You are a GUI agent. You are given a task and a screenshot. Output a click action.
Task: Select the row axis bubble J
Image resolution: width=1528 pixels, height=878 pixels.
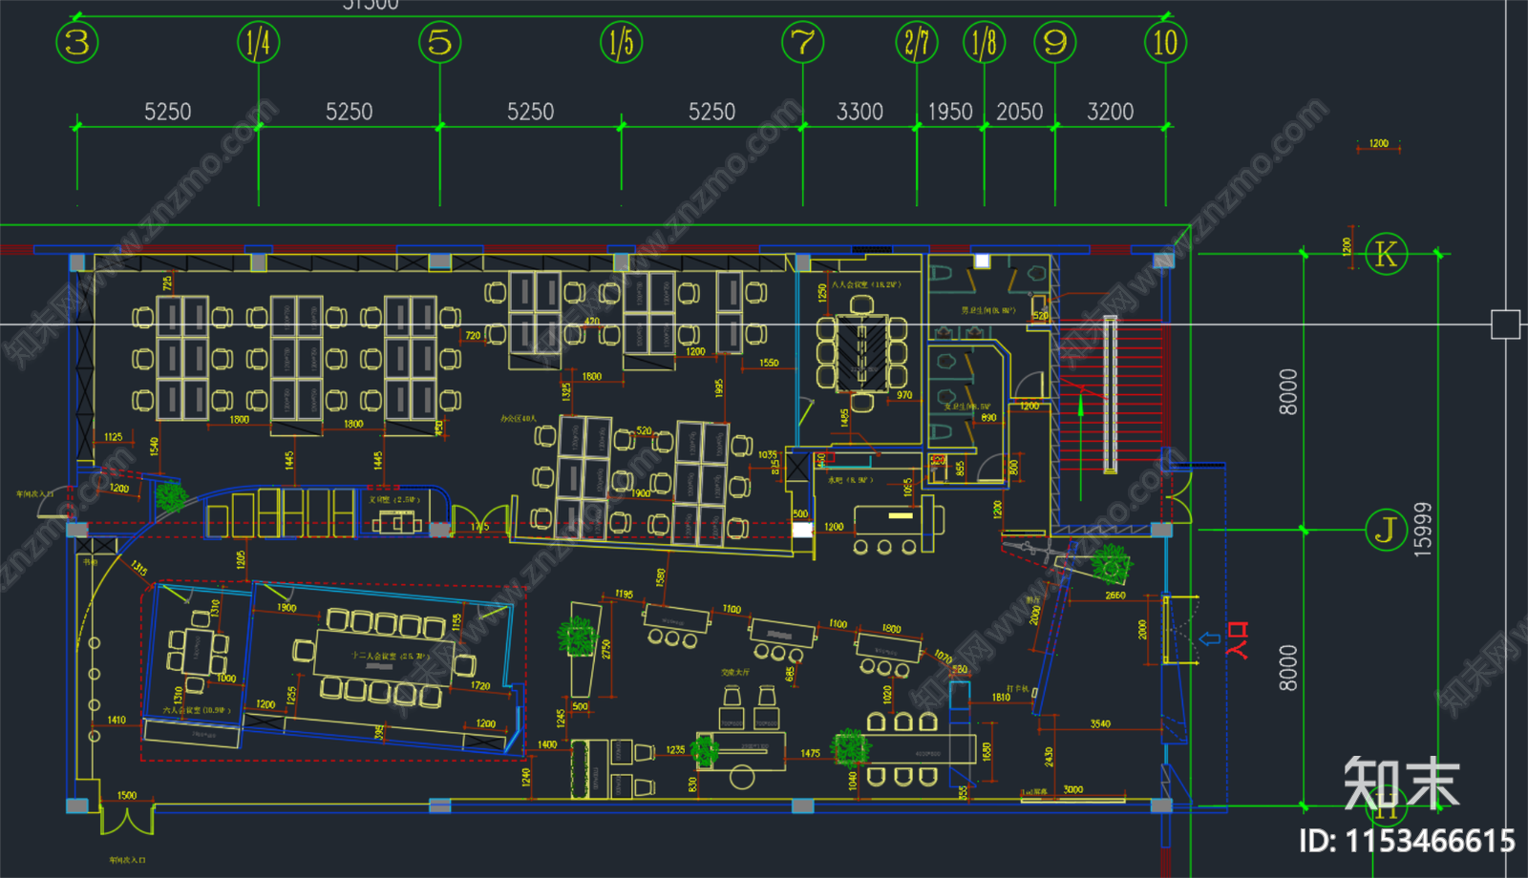click(1386, 530)
